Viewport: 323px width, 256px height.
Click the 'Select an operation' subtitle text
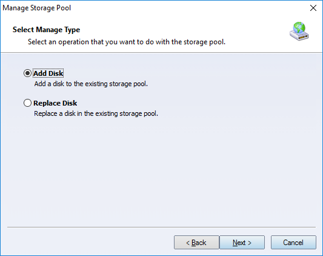[x=127, y=42]
